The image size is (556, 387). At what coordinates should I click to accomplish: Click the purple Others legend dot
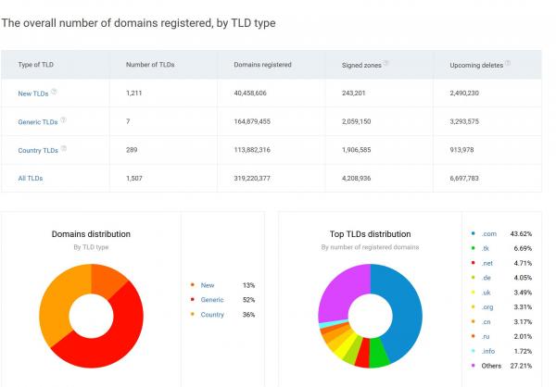click(474, 366)
